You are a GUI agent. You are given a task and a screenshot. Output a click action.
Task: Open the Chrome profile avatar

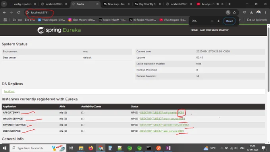[258, 12]
